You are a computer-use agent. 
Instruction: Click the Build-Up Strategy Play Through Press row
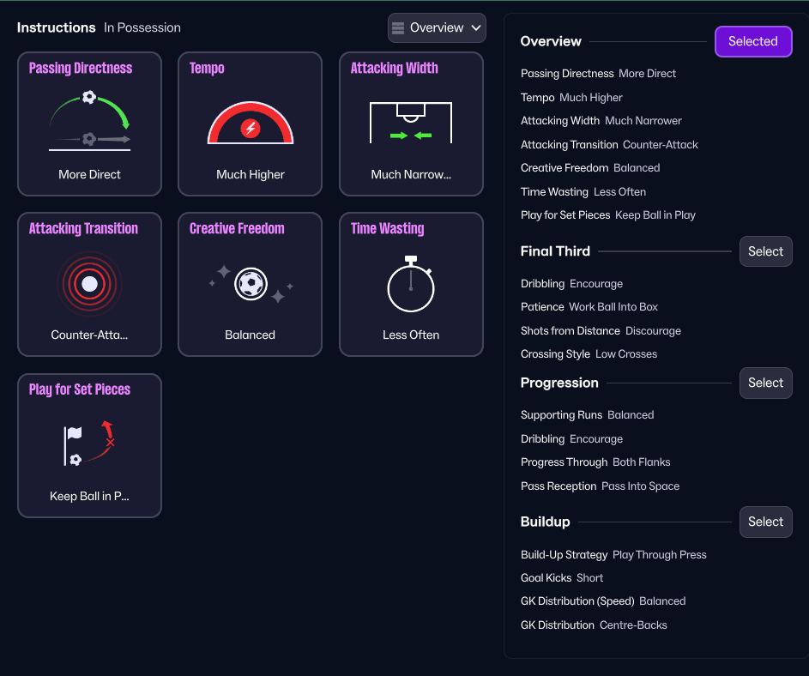613,555
